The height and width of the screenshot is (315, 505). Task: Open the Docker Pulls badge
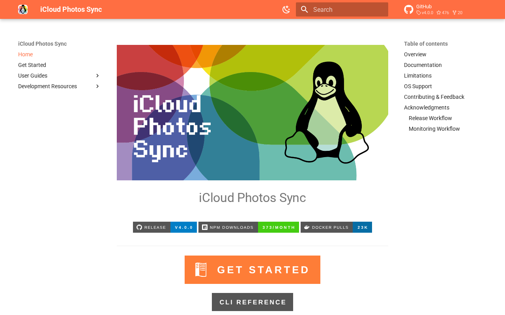336,227
